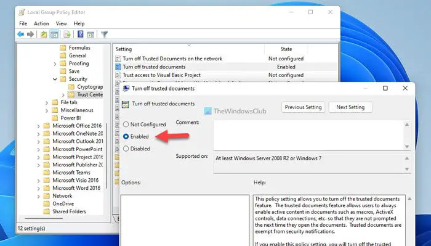
Task: Click the Up One Level folder icon
Action: [44, 35]
